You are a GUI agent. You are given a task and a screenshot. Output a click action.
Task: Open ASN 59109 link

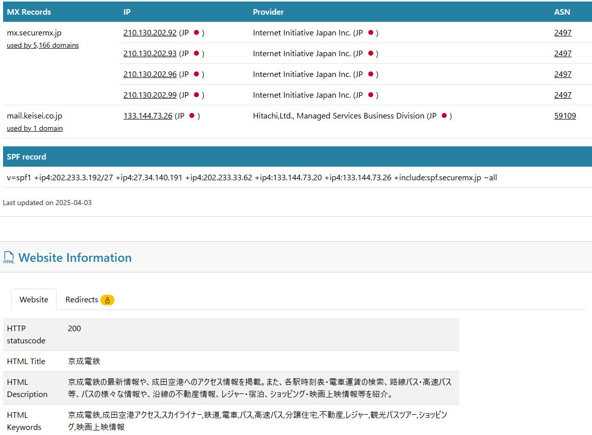click(x=565, y=116)
